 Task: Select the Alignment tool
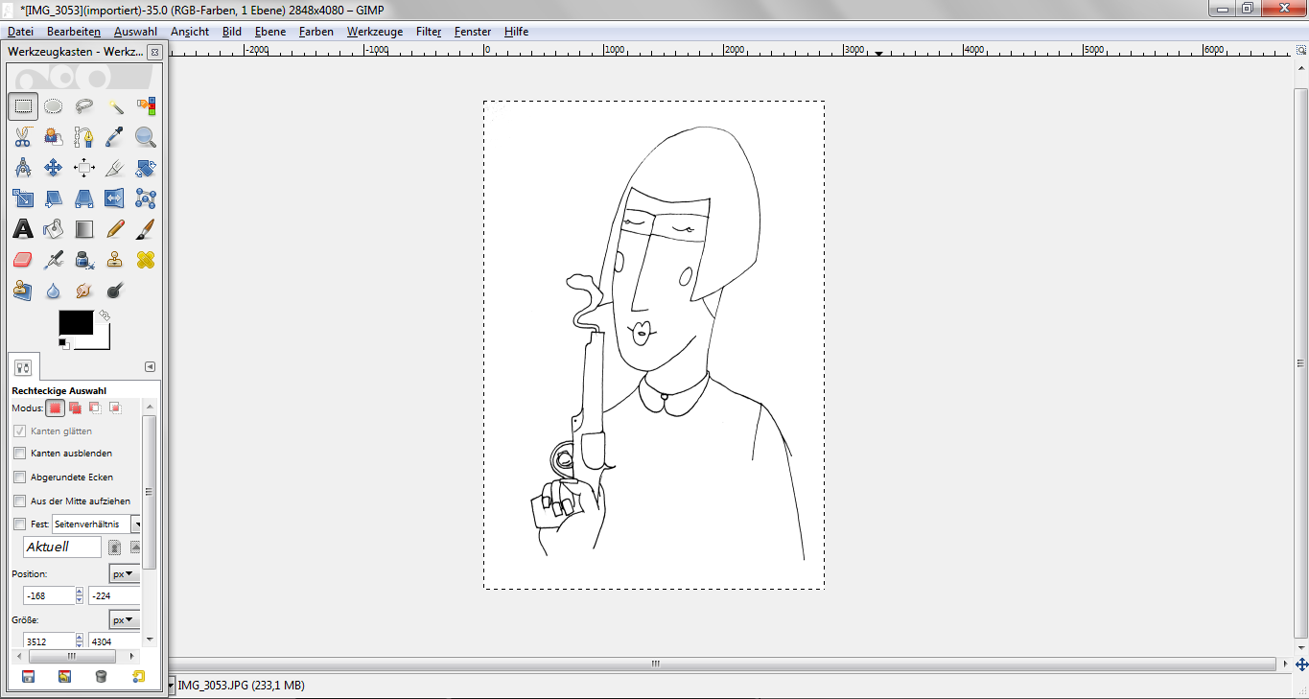coord(84,168)
